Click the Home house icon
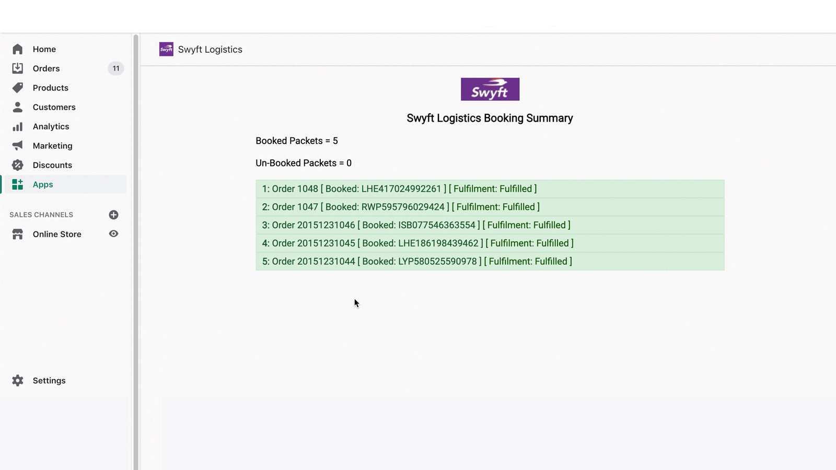 click(x=17, y=49)
